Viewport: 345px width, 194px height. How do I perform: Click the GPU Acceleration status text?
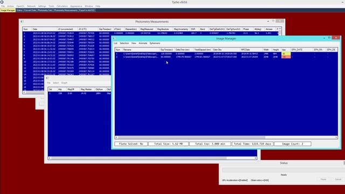point(235,181)
